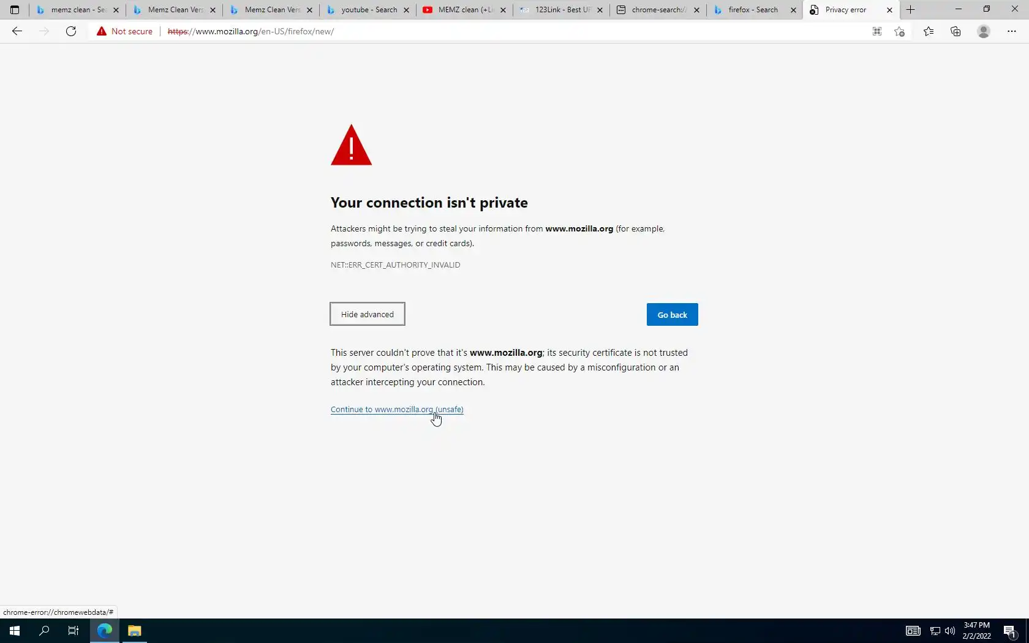Open the Collections icon

[956, 31]
